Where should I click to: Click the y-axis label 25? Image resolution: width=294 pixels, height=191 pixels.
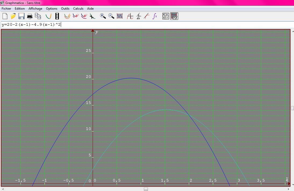(x=88, y=51)
